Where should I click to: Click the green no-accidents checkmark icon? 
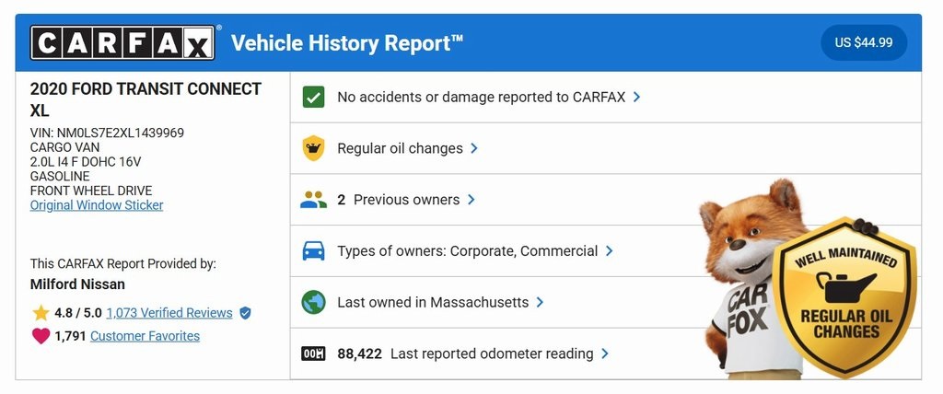coord(313,97)
